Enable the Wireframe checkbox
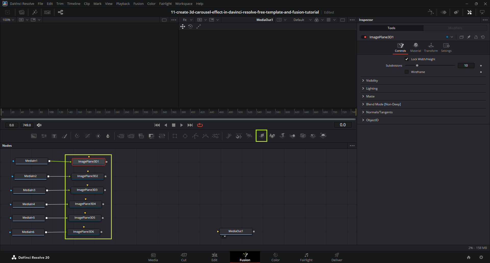Screen dimensions: 490x263 coord(407,72)
